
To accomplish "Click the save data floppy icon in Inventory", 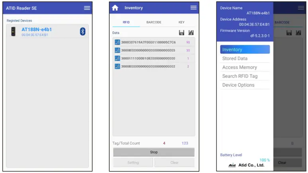I will coord(182,33).
